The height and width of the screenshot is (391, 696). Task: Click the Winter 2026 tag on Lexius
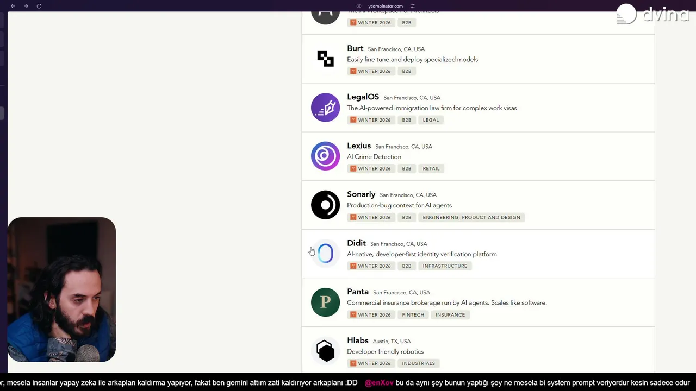tap(371, 168)
